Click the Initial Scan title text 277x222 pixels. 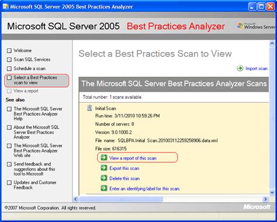click(x=106, y=108)
